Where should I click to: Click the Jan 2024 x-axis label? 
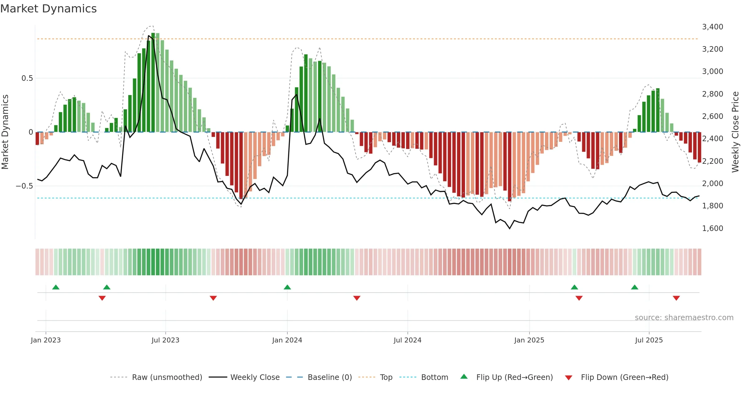click(287, 340)
